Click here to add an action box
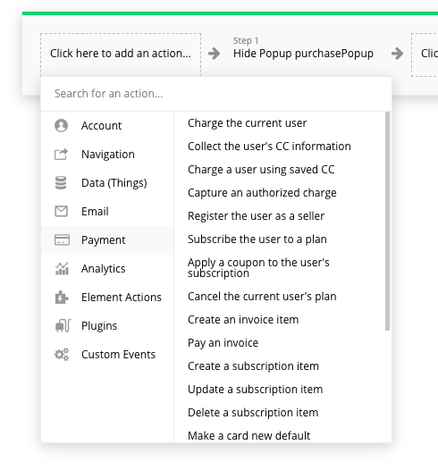Viewport: 438px width, 470px height. click(121, 55)
